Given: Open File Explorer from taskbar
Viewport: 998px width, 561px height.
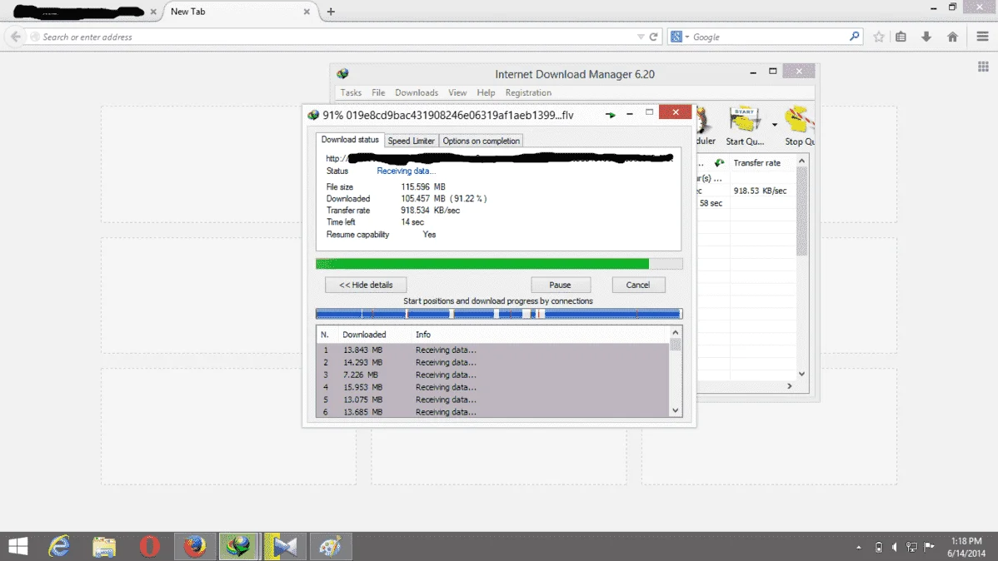Looking at the screenshot, I should [x=104, y=546].
